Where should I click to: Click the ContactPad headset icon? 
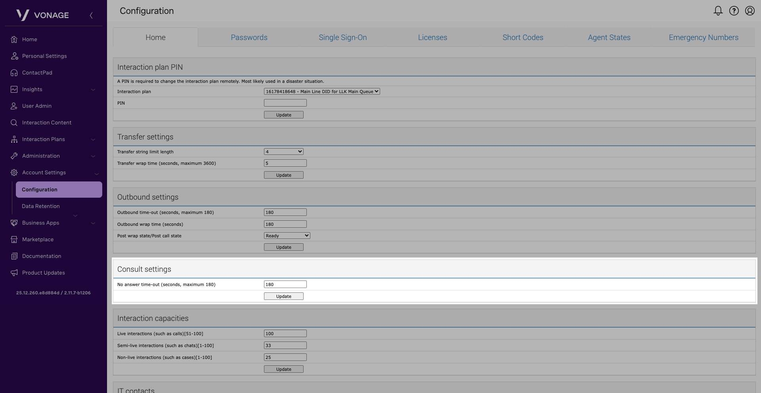[14, 73]
